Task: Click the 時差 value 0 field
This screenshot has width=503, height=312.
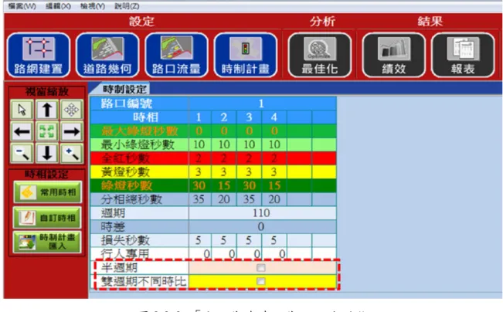Action: 262,227
